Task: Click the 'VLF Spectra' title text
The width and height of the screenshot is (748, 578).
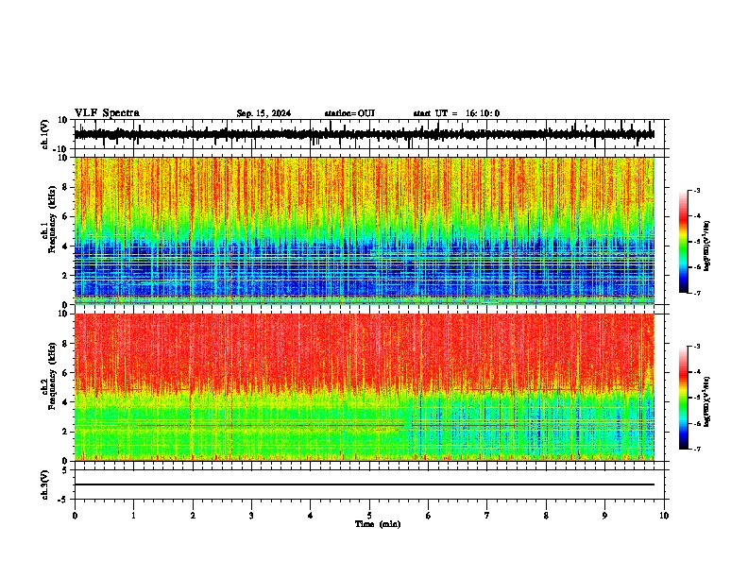Action: coord(107,112)
